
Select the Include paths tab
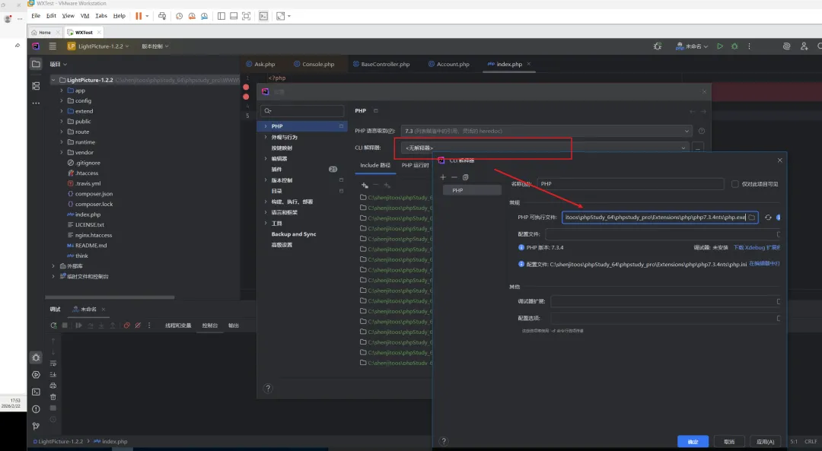(374, 165)
